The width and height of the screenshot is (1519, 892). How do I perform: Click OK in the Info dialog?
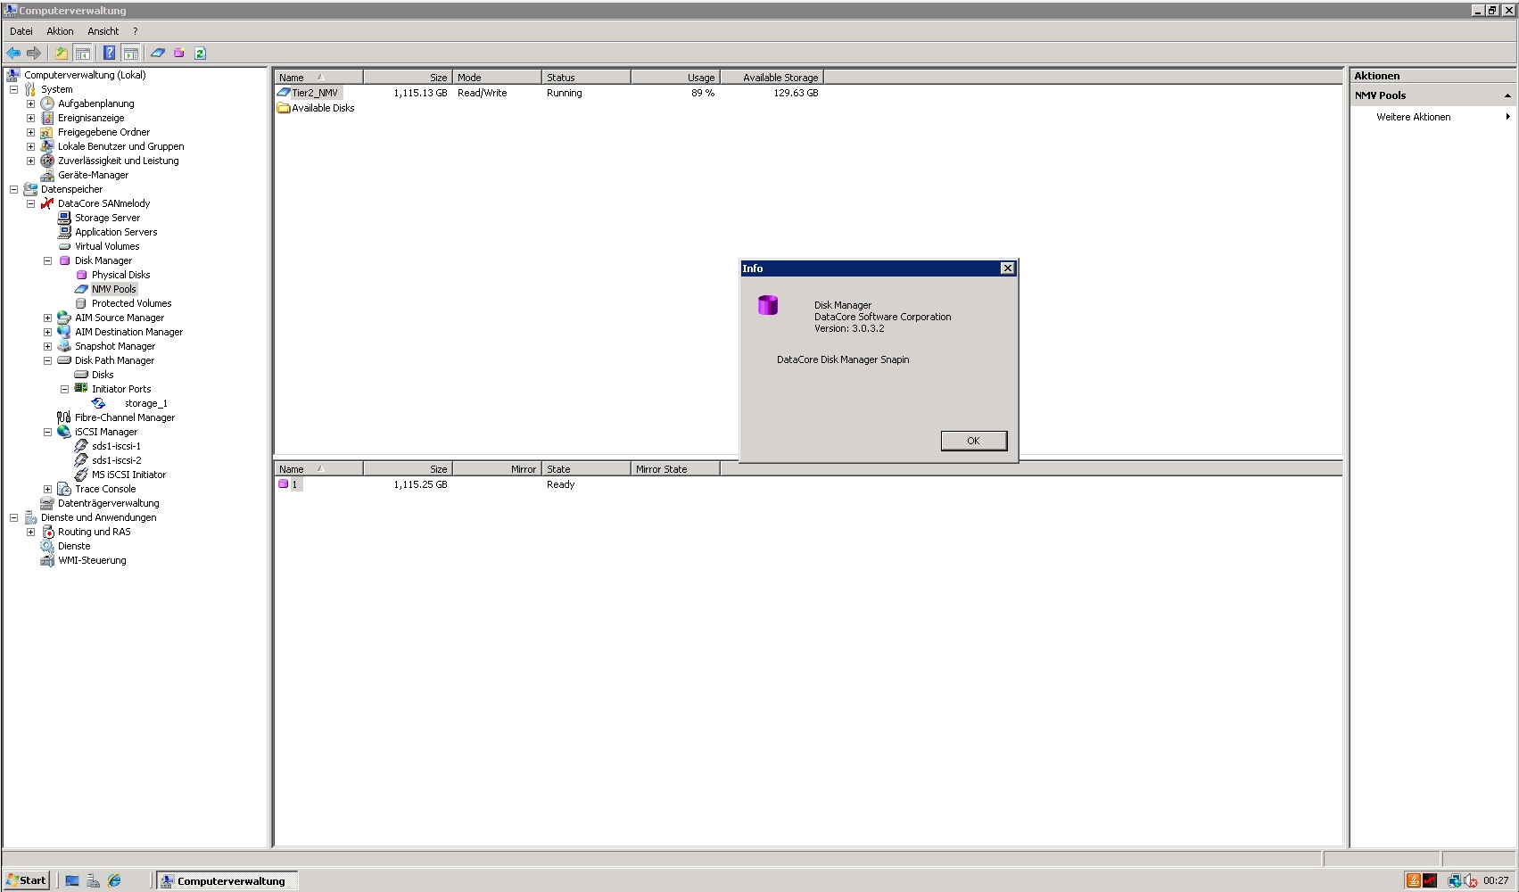coord(974,441)
